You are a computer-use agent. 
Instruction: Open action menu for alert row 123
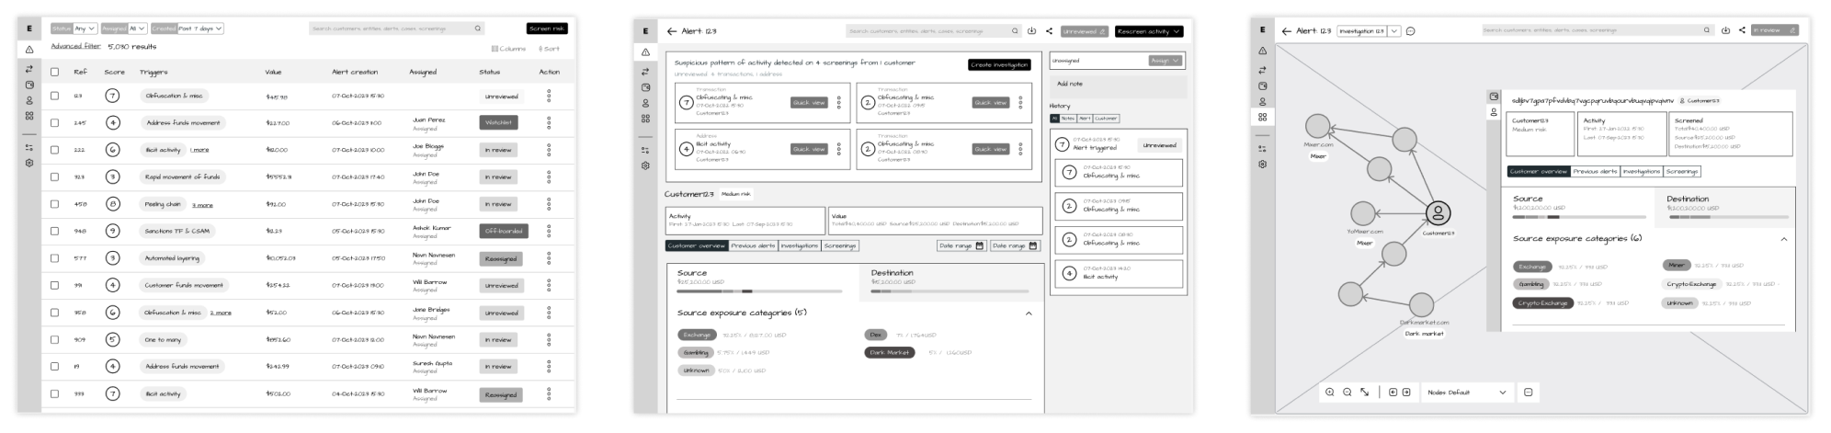coord(549,96)
